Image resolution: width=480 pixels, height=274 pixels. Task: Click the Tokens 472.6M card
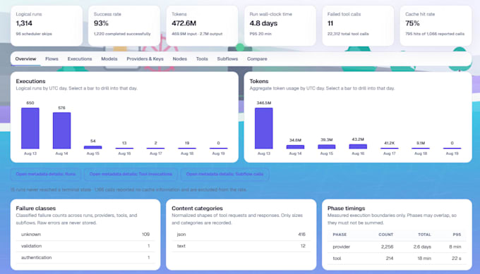click(202, 25)
